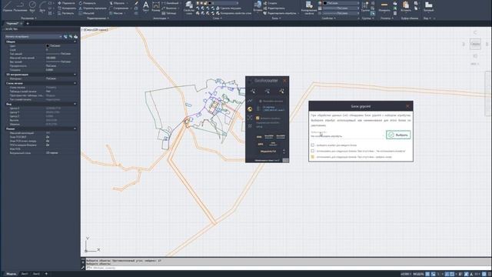
Task: Select the Чертеж2 document tab
Action: tap(12, 24)
